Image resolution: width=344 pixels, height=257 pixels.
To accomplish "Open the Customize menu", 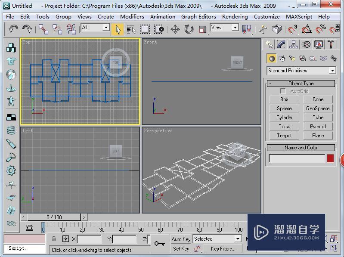I will coord(267,17).
